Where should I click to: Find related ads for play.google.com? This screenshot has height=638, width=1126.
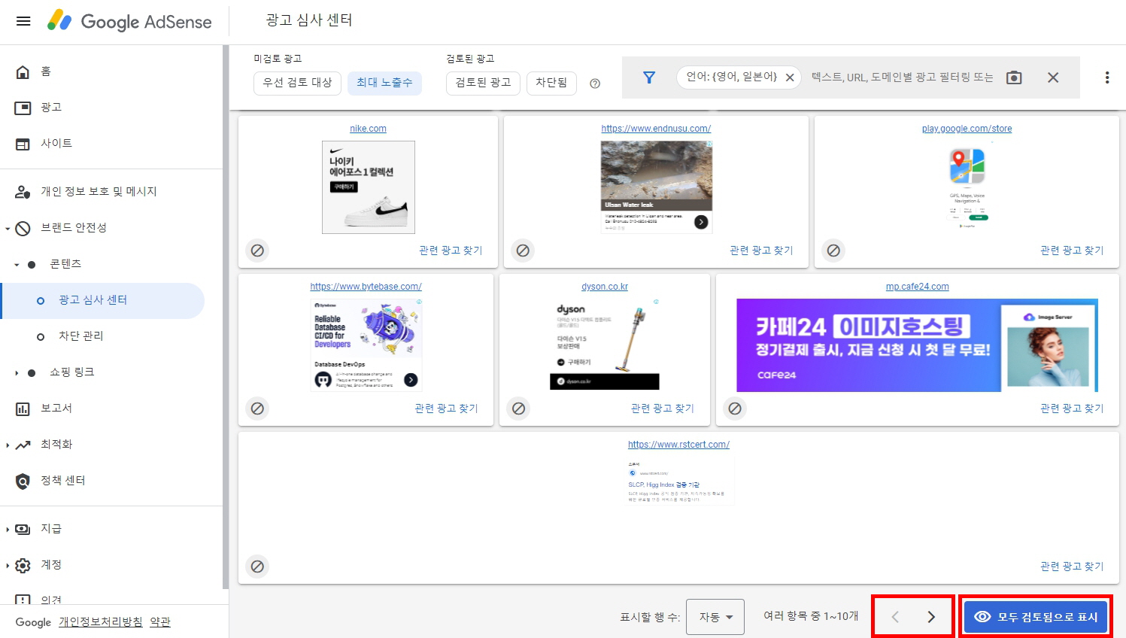click(x=1072, y=251)
